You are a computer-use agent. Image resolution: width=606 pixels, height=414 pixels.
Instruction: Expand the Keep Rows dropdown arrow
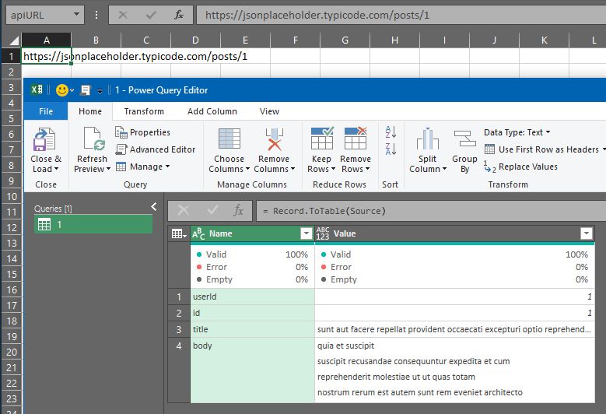click(333, 169)
